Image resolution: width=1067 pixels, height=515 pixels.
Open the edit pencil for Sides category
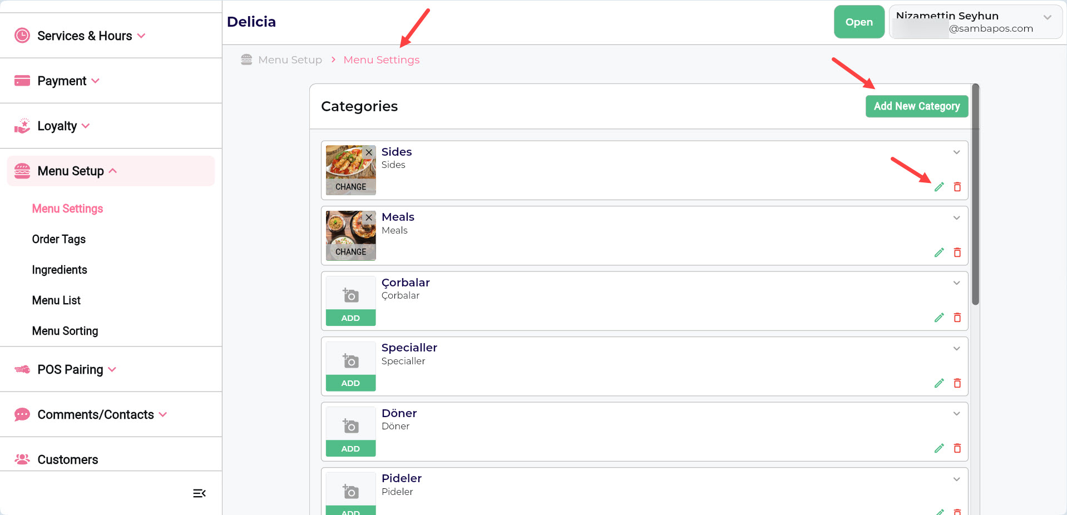point(939,187)
